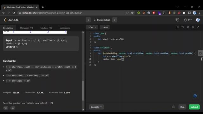This screenshot has width=203, height=114.
Task: Click the description panel scrollbar thumb
Action: 83,91
